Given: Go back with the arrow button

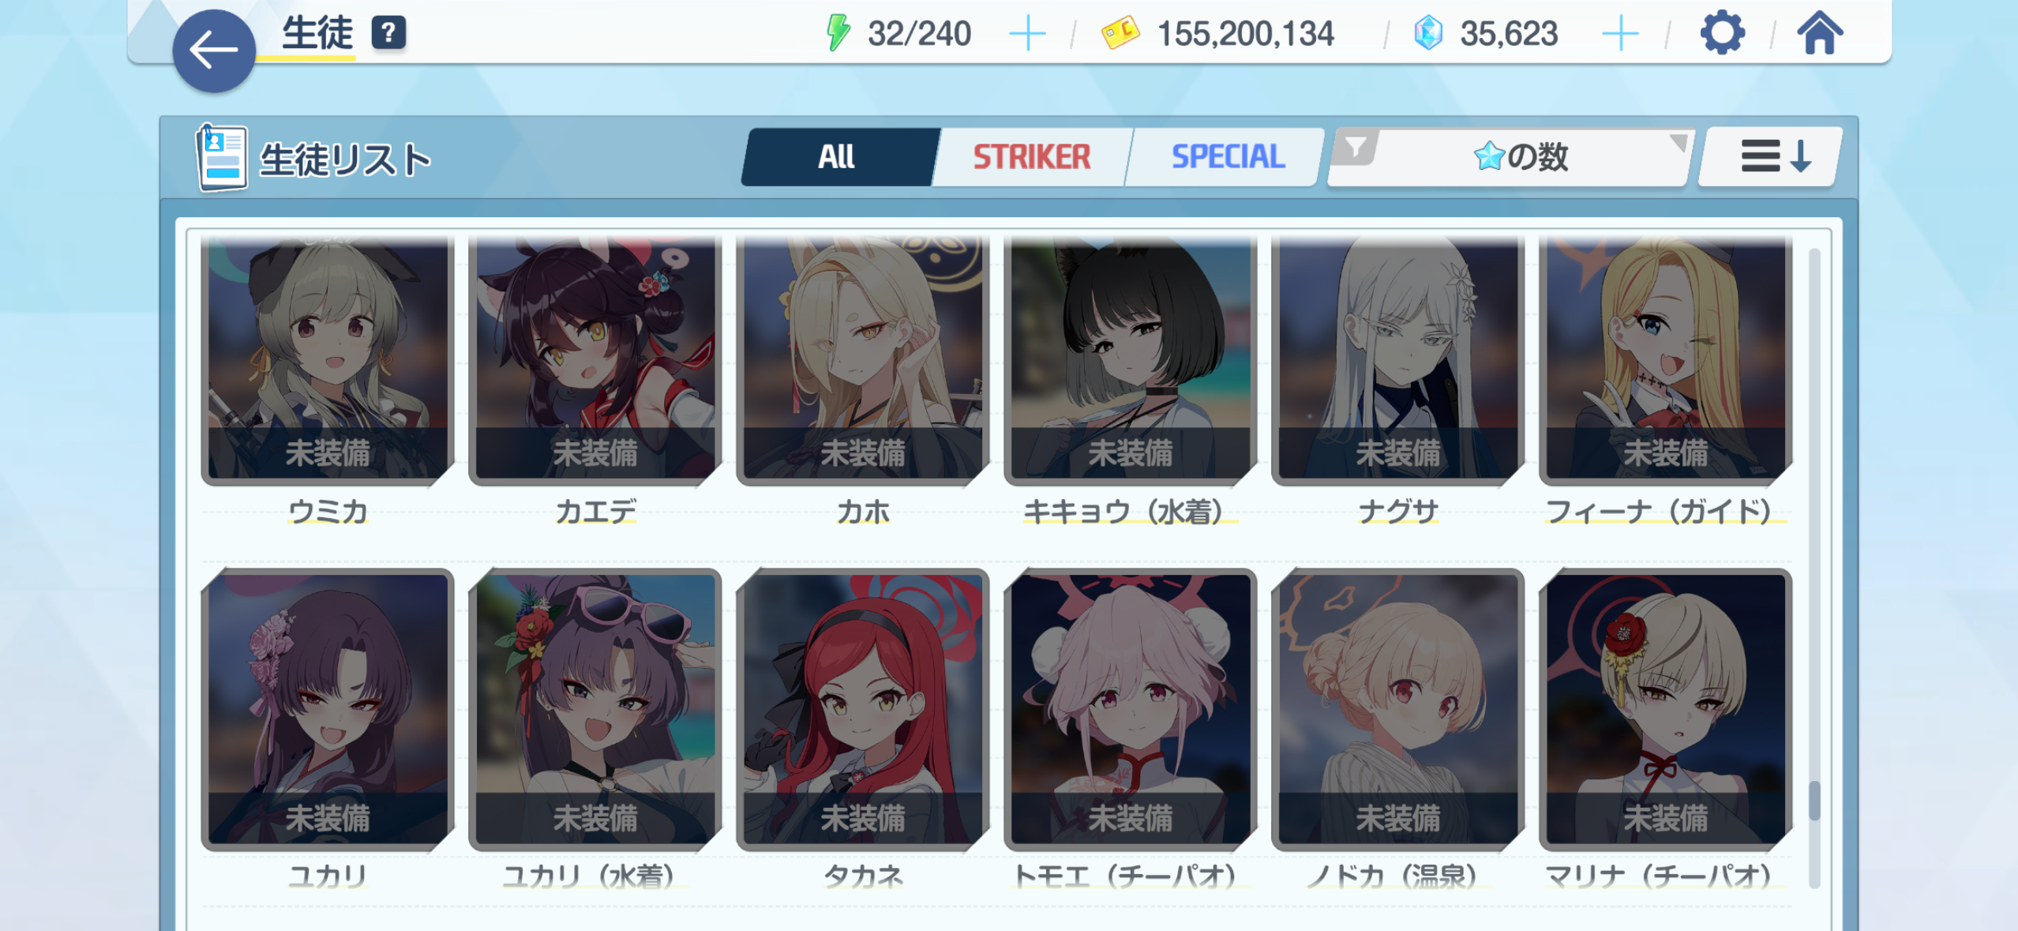Looking at the screenshot, I should (x=214, y=51).
